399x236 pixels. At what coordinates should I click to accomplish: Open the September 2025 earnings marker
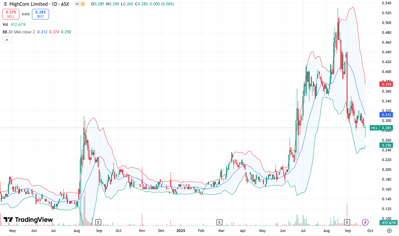347,222
